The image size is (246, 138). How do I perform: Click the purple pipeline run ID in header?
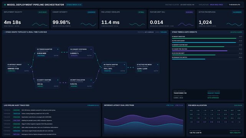216,5
